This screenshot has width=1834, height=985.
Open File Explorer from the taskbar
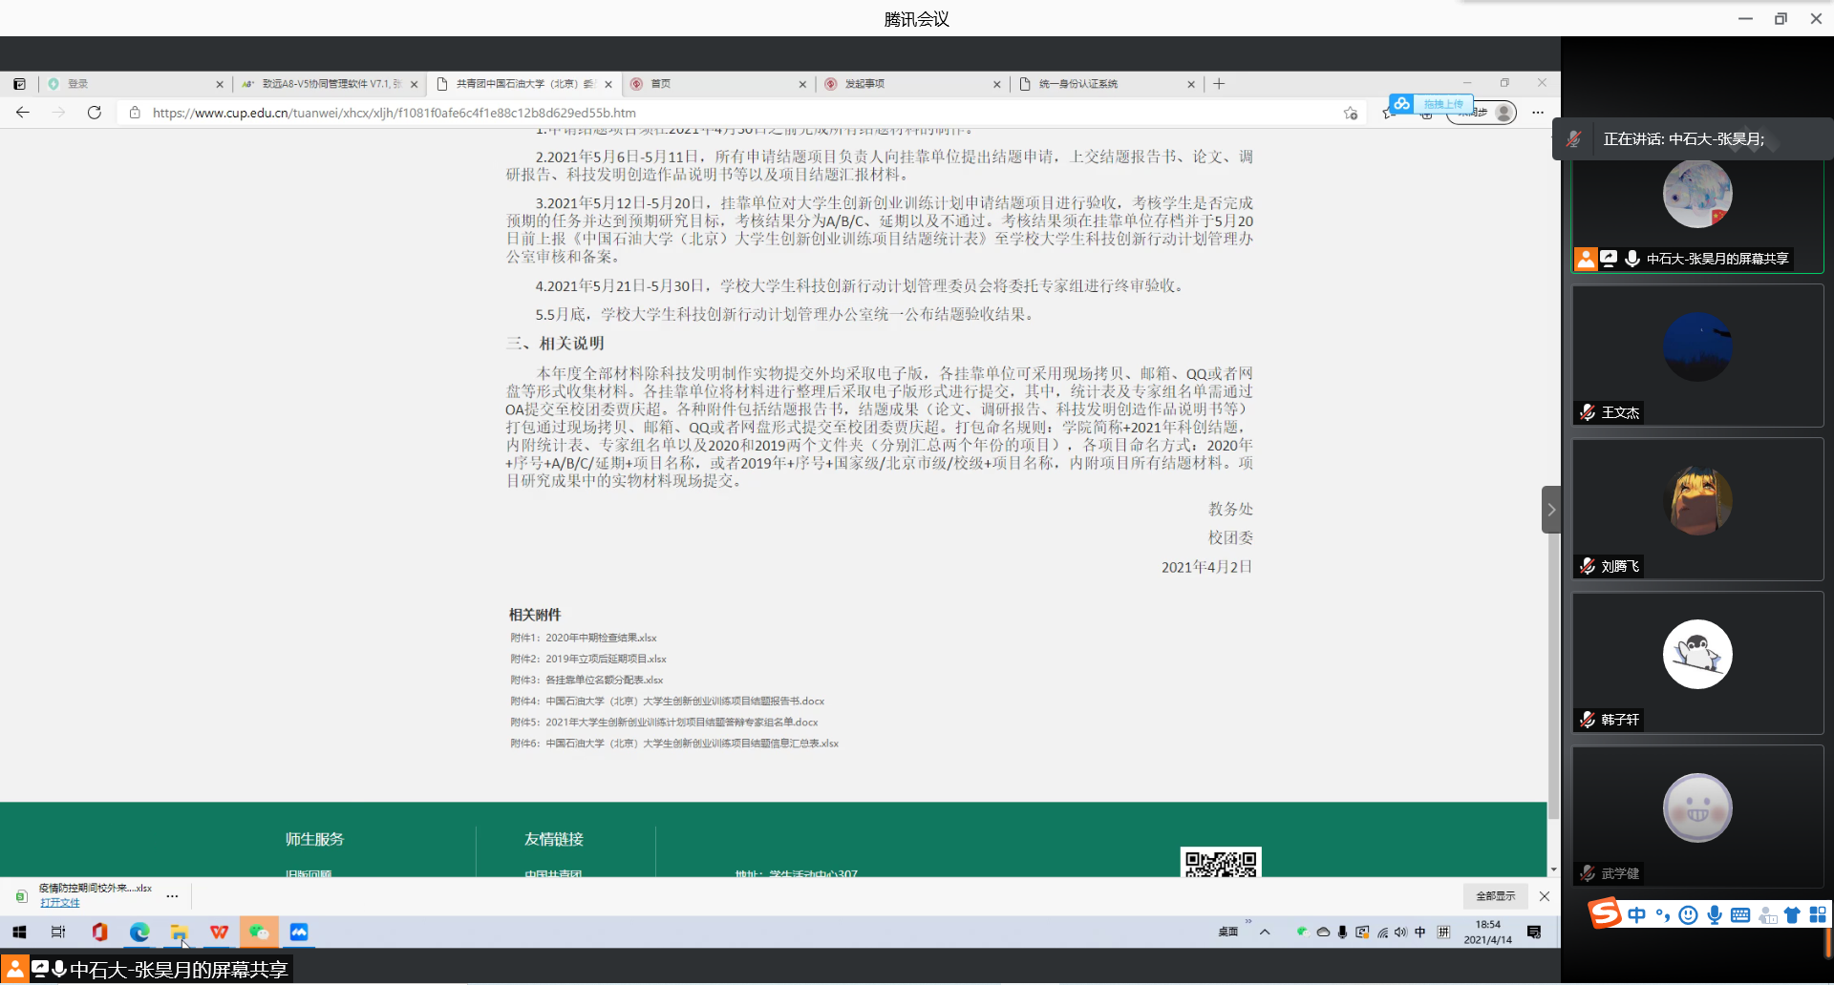pos(180,933)
